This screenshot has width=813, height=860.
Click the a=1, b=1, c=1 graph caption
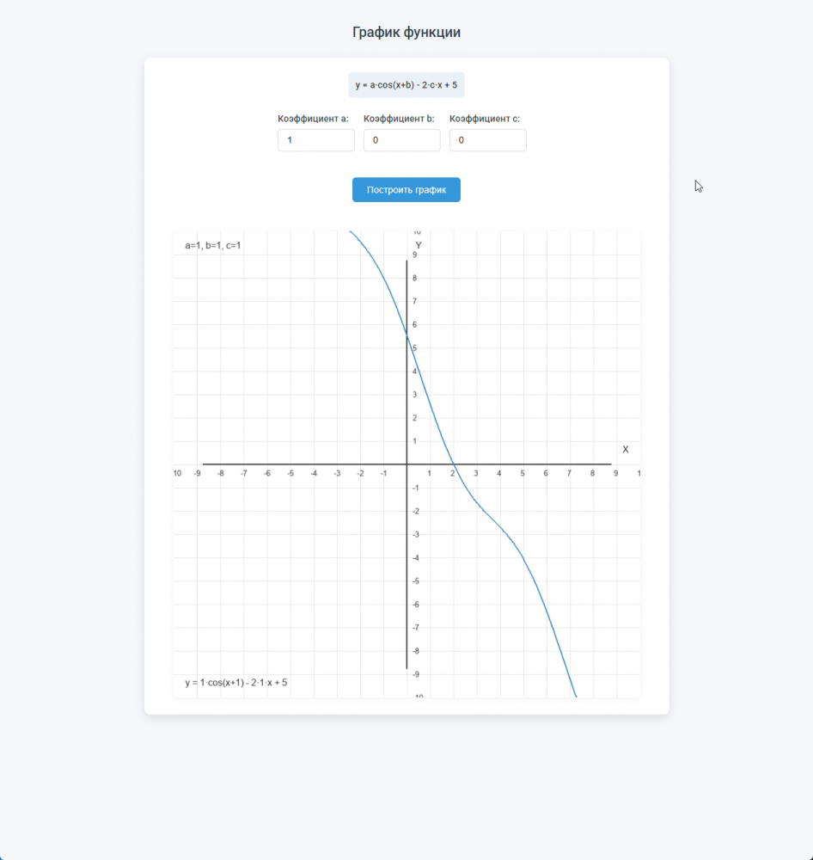coord(213,246)
